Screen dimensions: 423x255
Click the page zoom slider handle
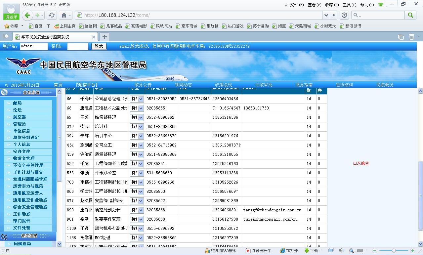point(394,251)
